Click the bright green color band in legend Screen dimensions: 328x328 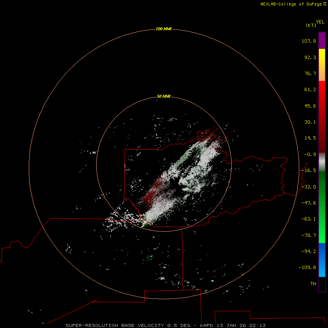tap(322, 207)
